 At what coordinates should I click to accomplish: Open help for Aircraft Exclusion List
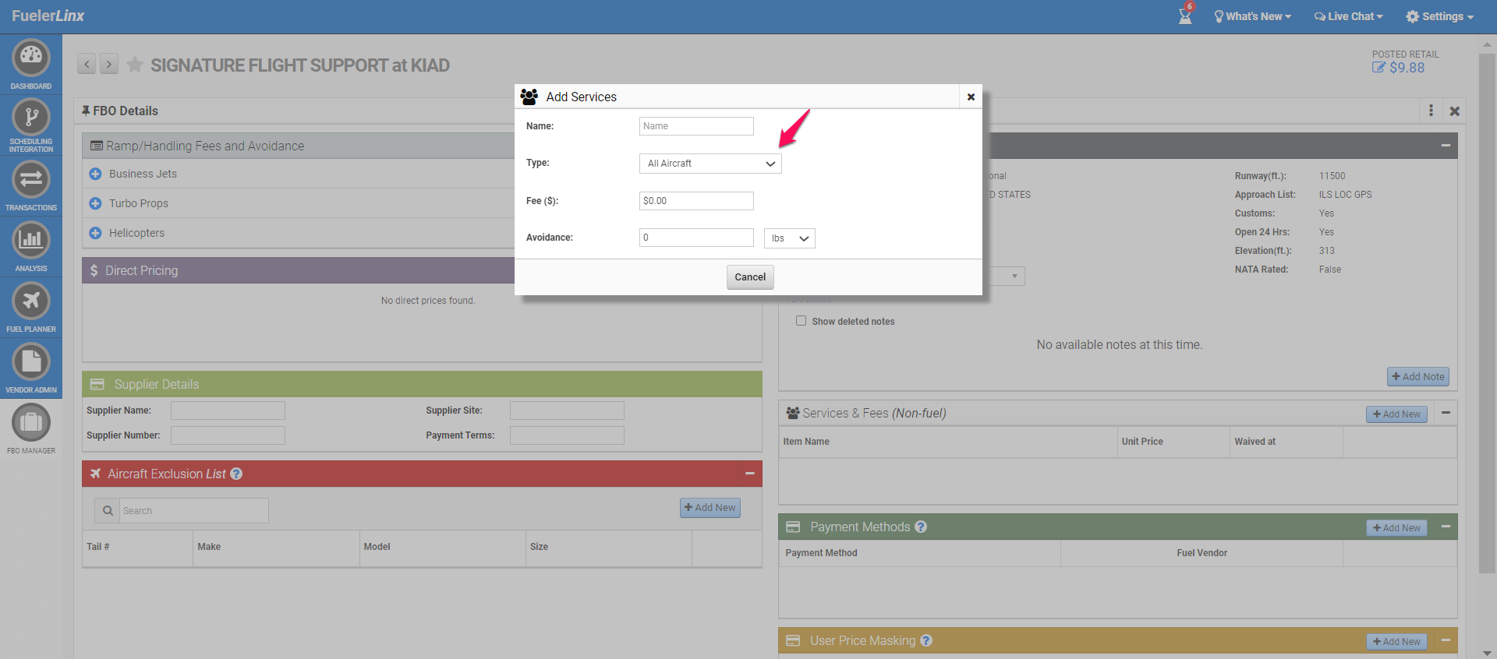pyautogui.click(x=236, y=474)
